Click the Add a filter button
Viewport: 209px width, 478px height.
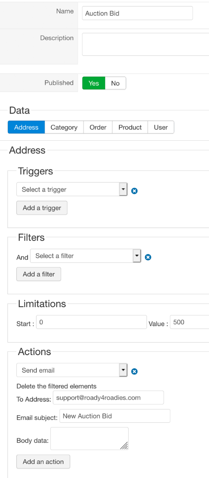pyautogui.click(x=38, y=274)
